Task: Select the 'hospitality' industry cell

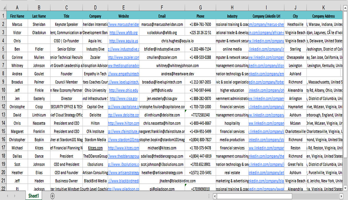Action: 232,123
